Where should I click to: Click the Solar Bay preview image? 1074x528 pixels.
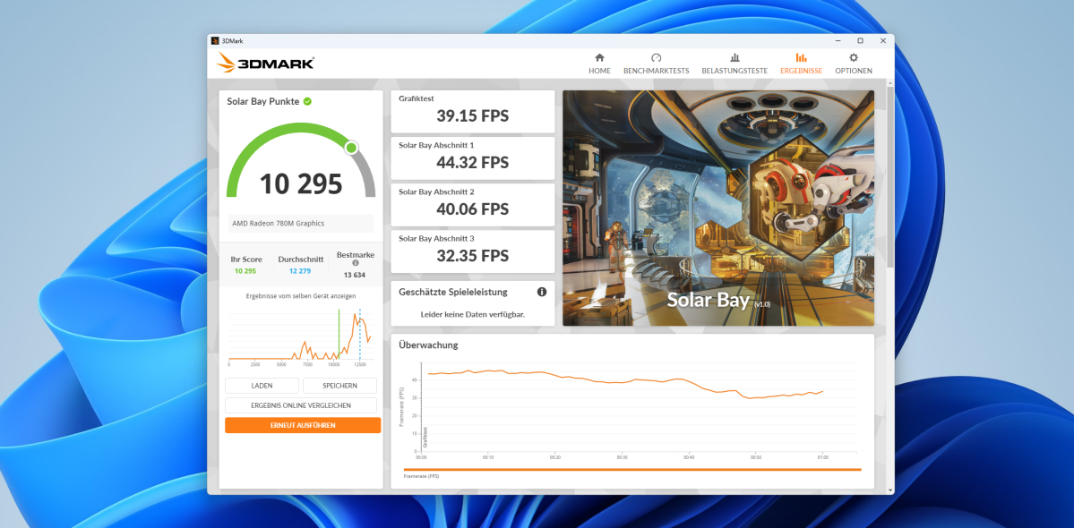pos(717,208)
